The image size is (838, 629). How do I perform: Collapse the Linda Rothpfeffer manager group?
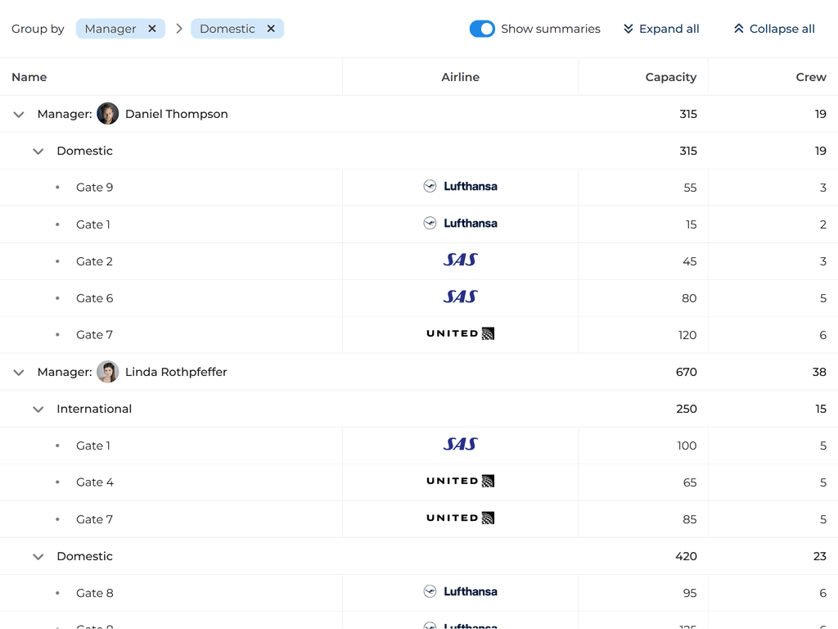[19, 373]
